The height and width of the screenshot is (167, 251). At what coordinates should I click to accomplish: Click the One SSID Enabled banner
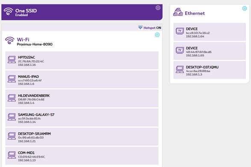(82, 12)
